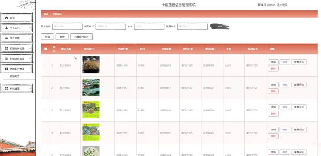Focus the 适用症状 search input
This screenshot has width=321, height=156.
click(111, 26)
